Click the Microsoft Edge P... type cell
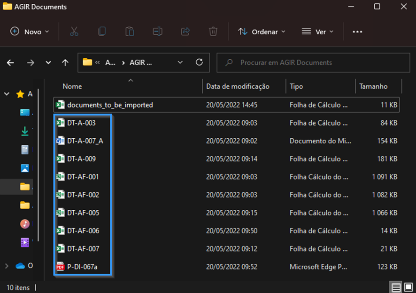The height and width of the screenshot is (293, 416). coord(318,267)
